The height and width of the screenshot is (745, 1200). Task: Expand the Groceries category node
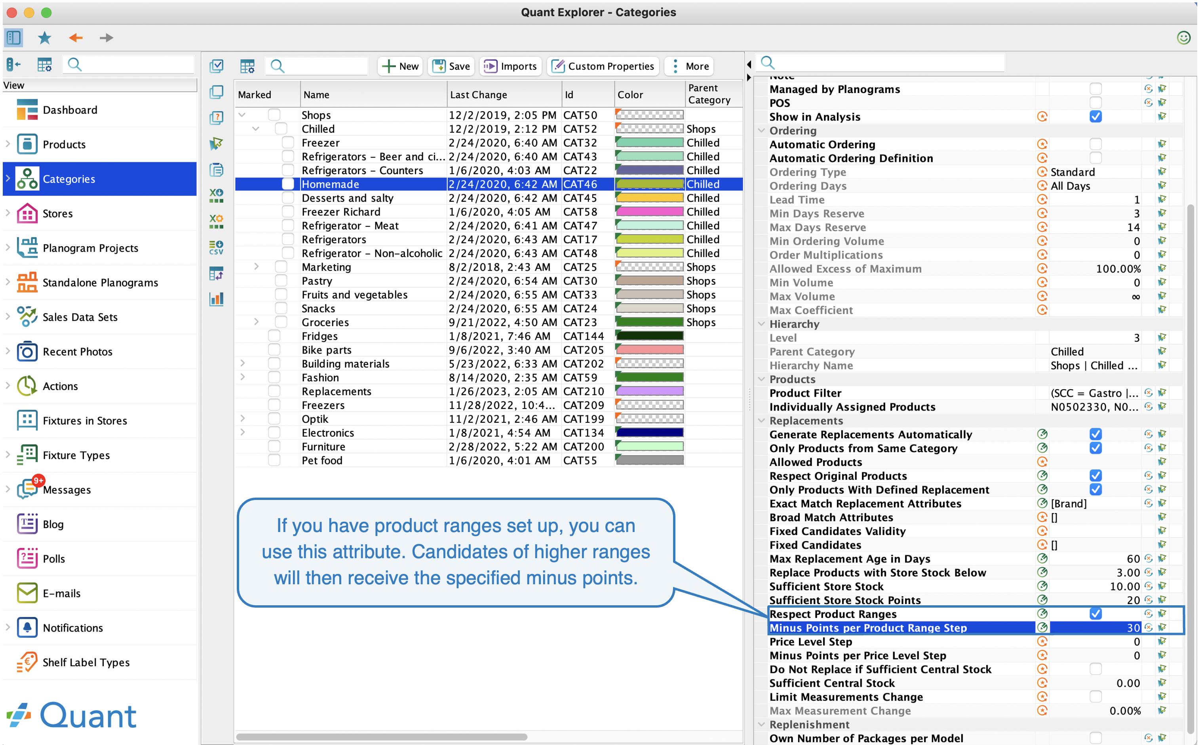[256, 322]
